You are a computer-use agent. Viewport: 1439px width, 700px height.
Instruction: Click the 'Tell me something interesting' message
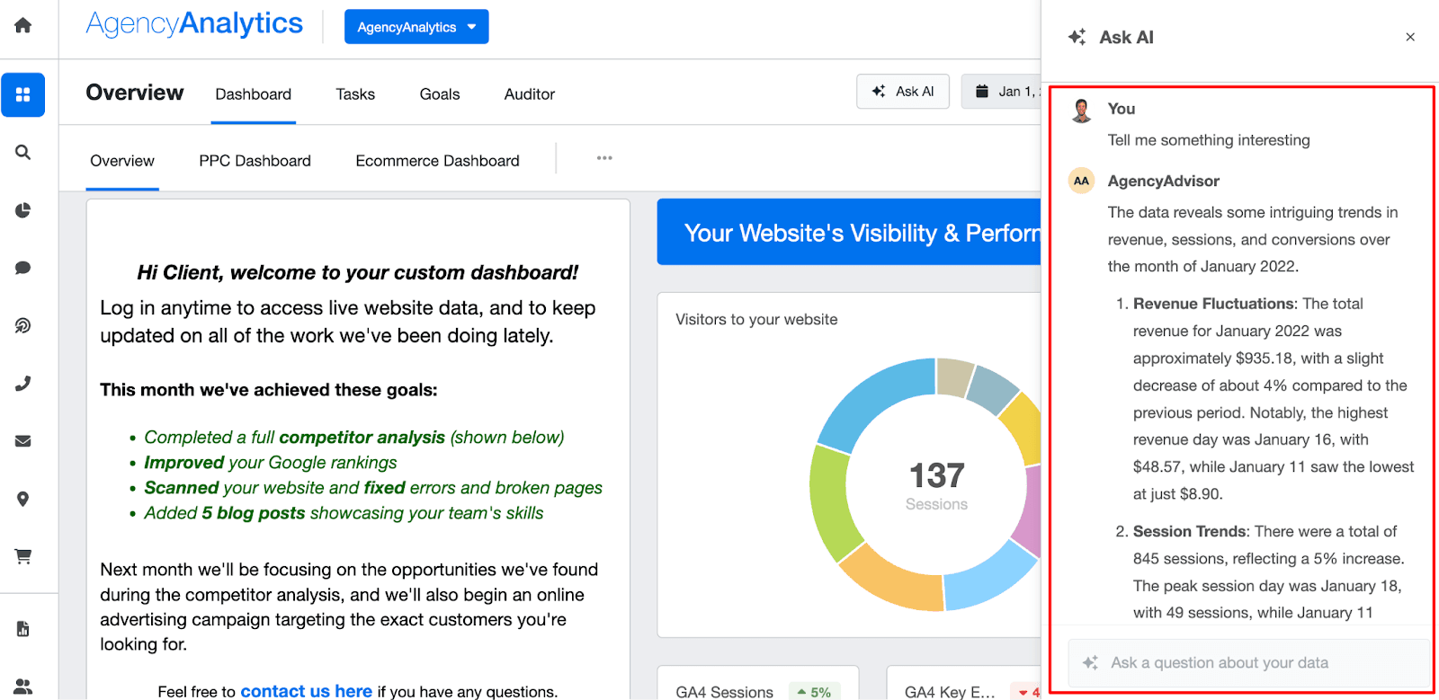click(x=1209, y=140)
